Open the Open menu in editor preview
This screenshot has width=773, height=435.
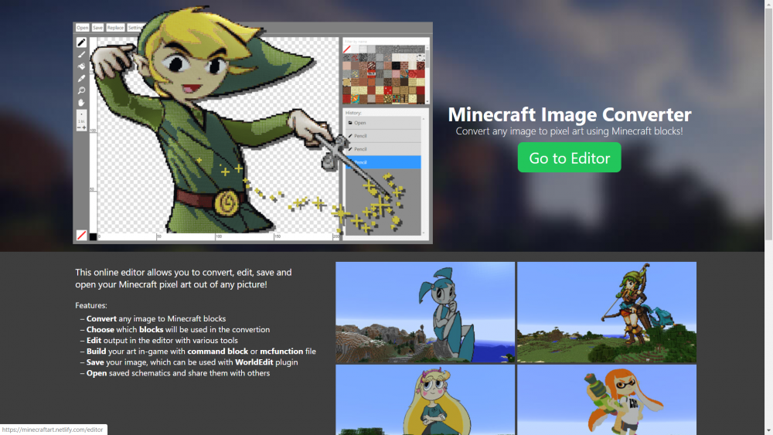(x=83, y=28)
